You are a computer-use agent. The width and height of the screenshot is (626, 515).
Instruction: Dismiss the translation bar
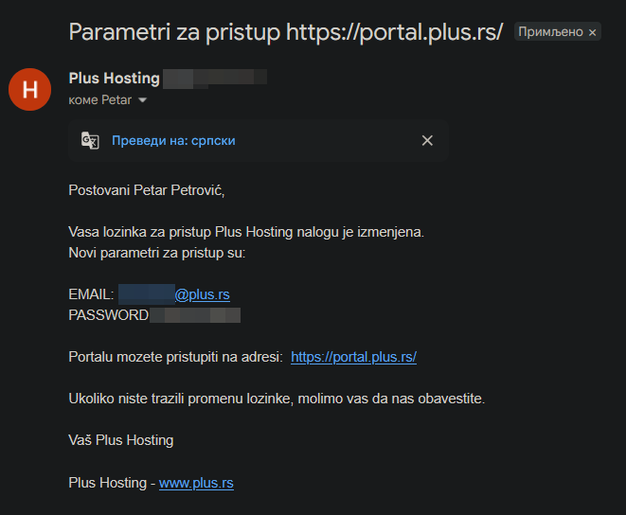click(x=427, y=140)
